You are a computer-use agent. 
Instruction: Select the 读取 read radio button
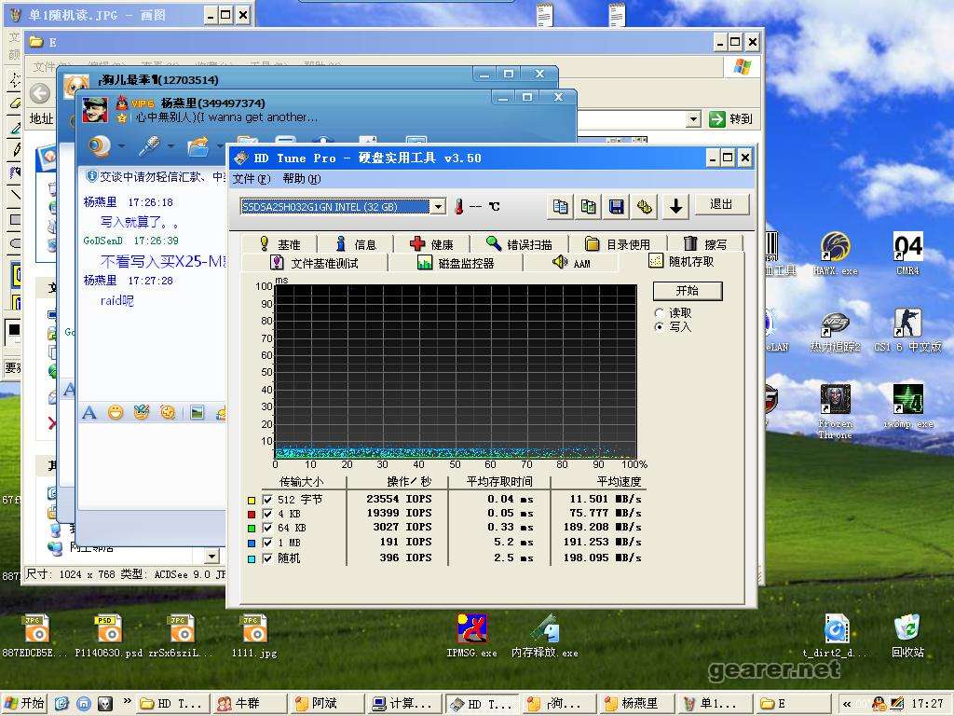point(659,313)
